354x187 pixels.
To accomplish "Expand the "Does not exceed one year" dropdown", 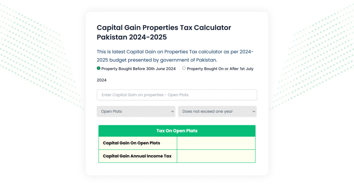I will tap(217, 111).
